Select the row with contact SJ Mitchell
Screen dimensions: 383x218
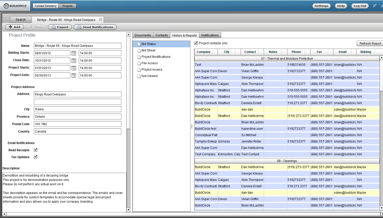click(x=287, y=135)
